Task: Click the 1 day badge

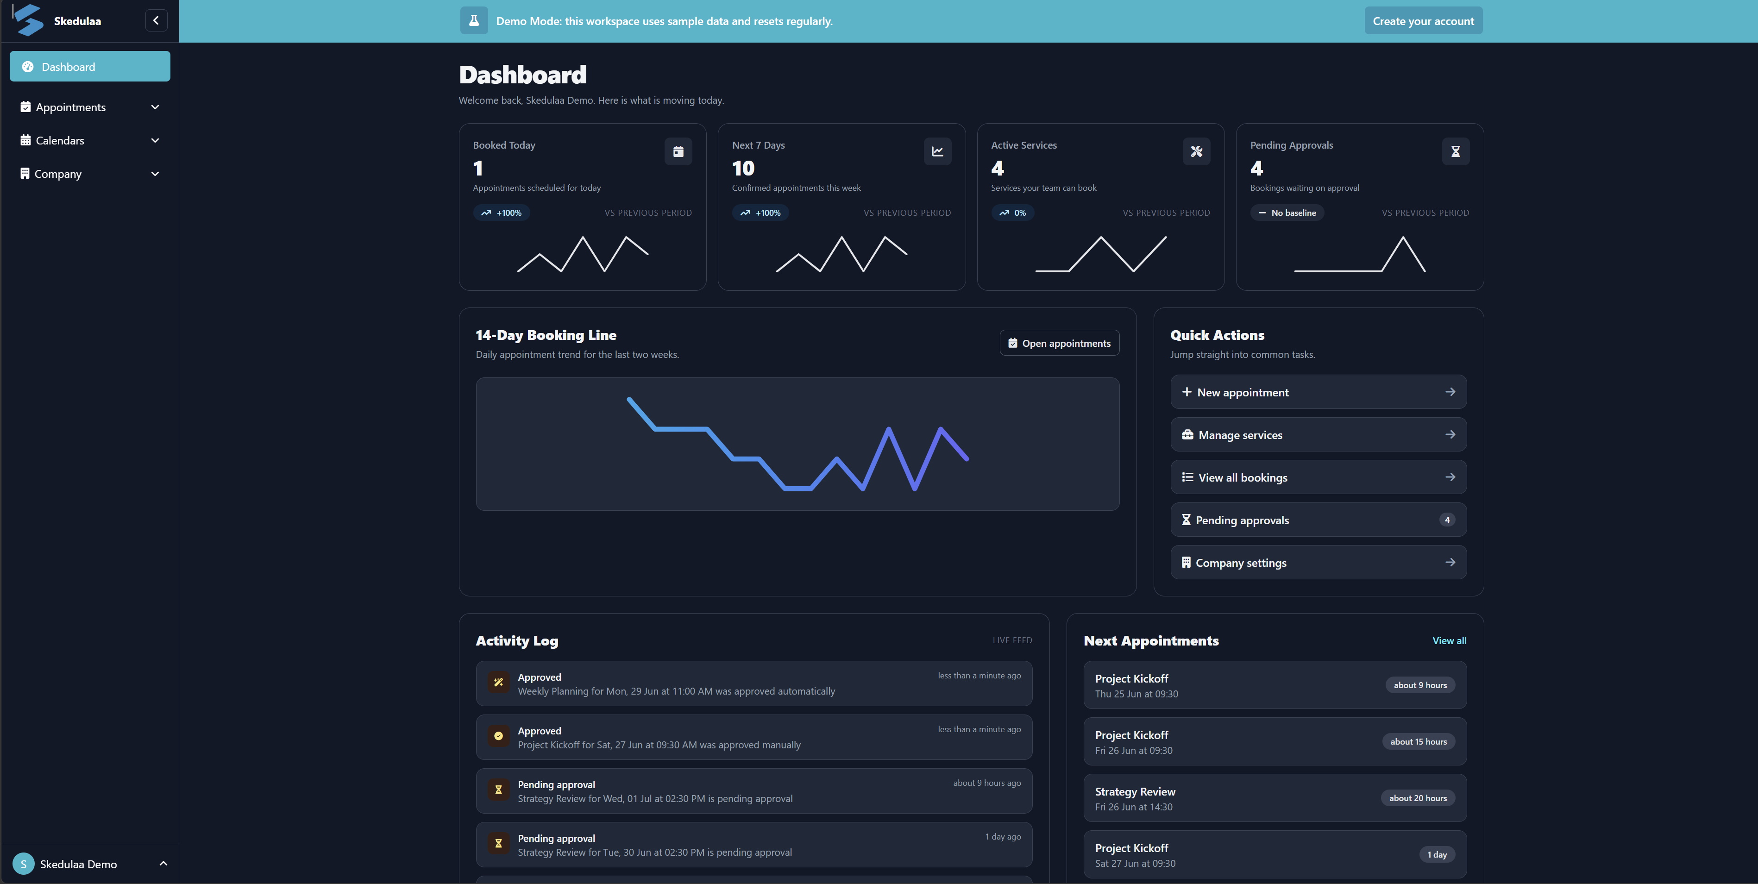Action: [1437, 855]
